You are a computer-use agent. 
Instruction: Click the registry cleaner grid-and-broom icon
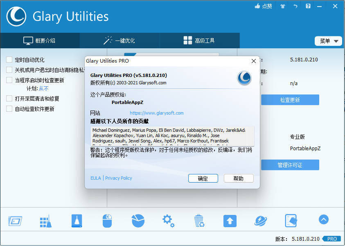45,221
